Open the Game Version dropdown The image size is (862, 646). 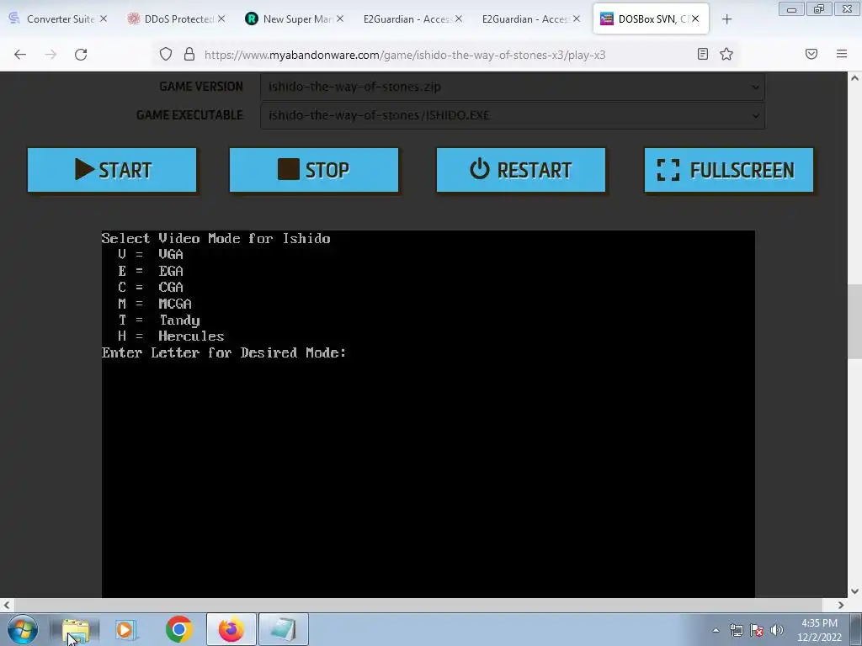(513, 87)
